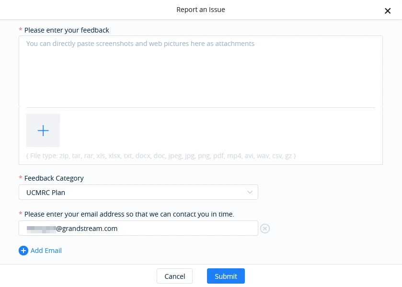This screenshot has height=287, width=402.
Task: Select the UCMRC Plan value text
Action: (46, 193)
